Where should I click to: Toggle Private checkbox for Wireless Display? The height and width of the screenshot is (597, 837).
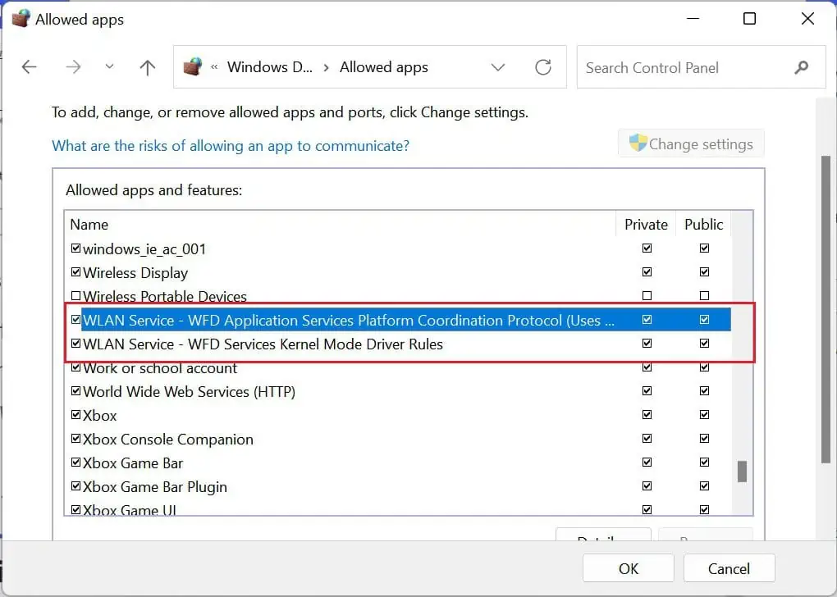[x=647, y=272]
